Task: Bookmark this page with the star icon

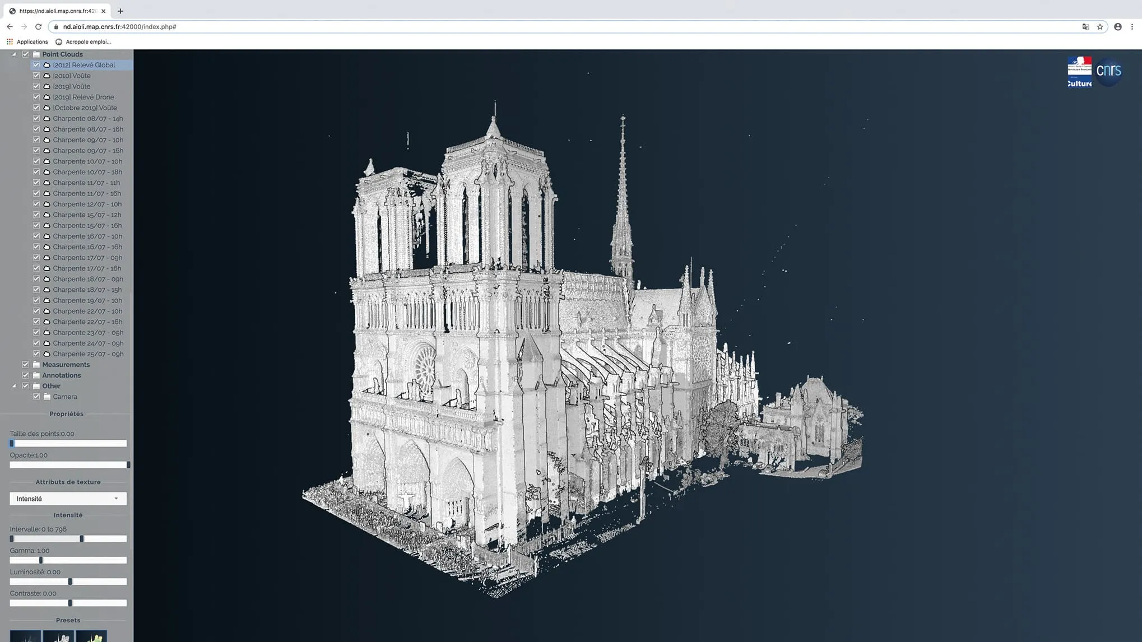Action: [1100, 27]
